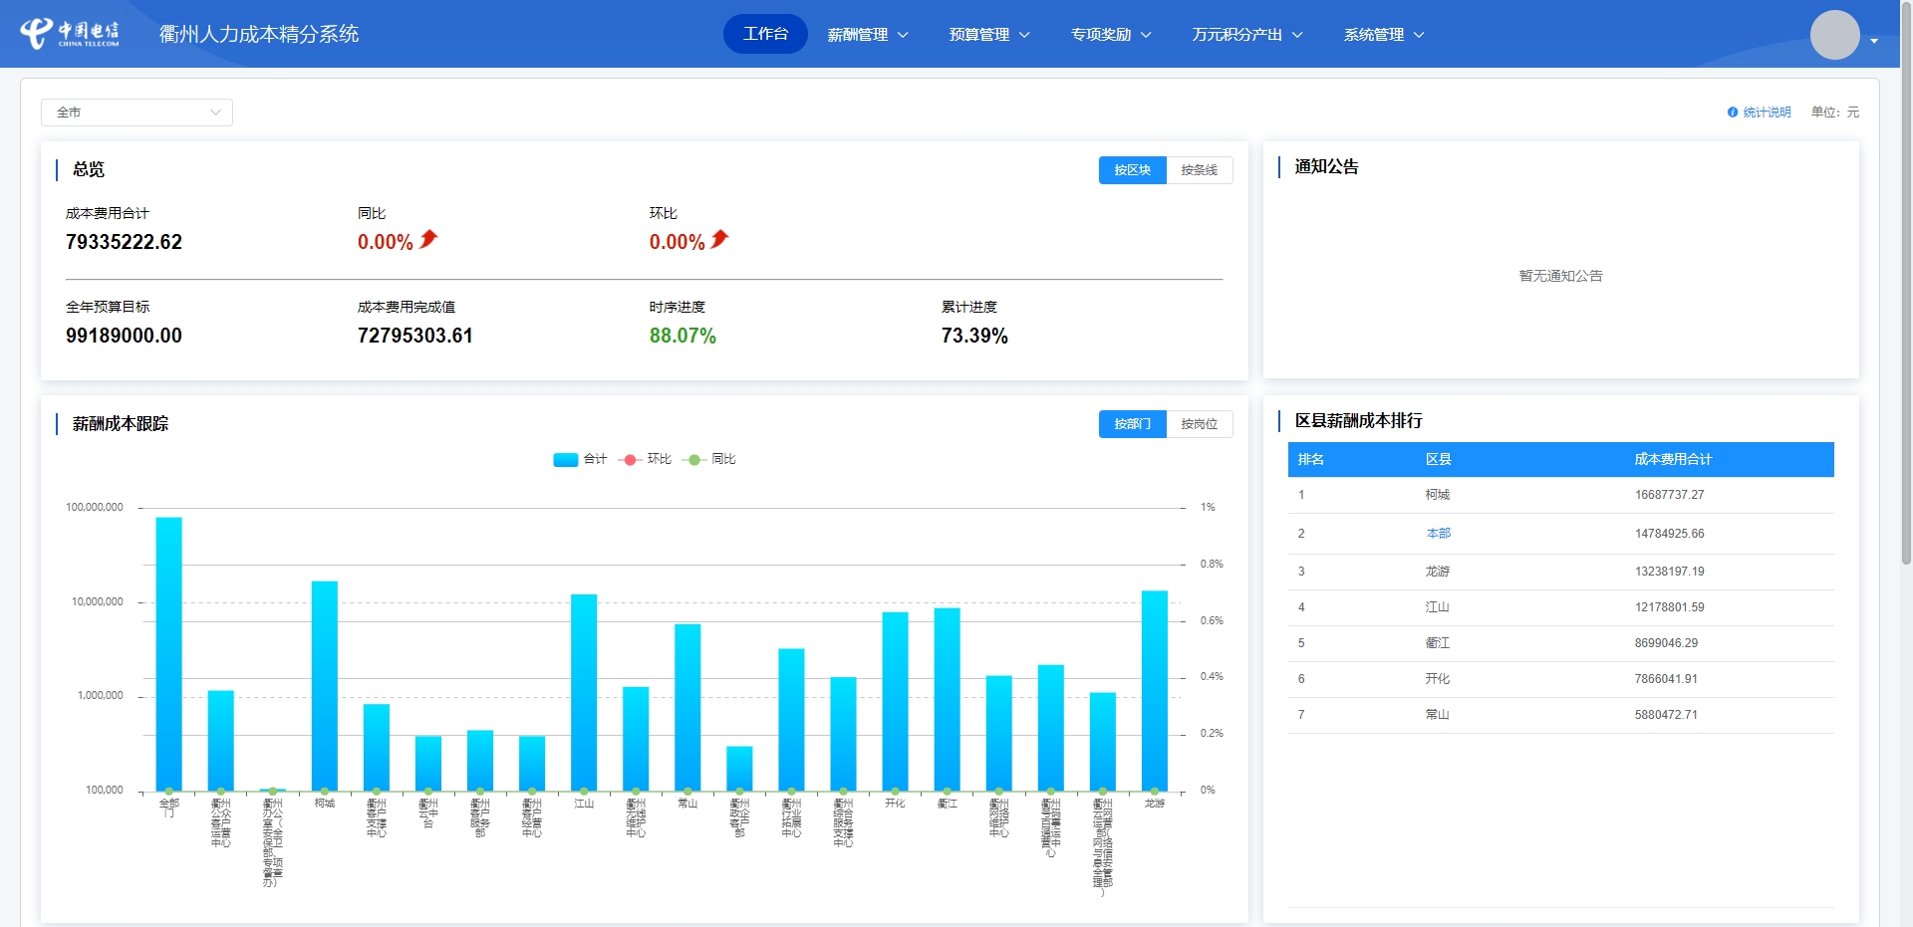Click the 排名 column header
Screen dimensions: 1913x927
point(1311,459)
